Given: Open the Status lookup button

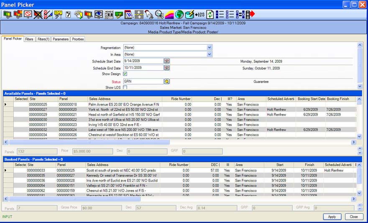Looking at the screenshot, I should 166,81.
